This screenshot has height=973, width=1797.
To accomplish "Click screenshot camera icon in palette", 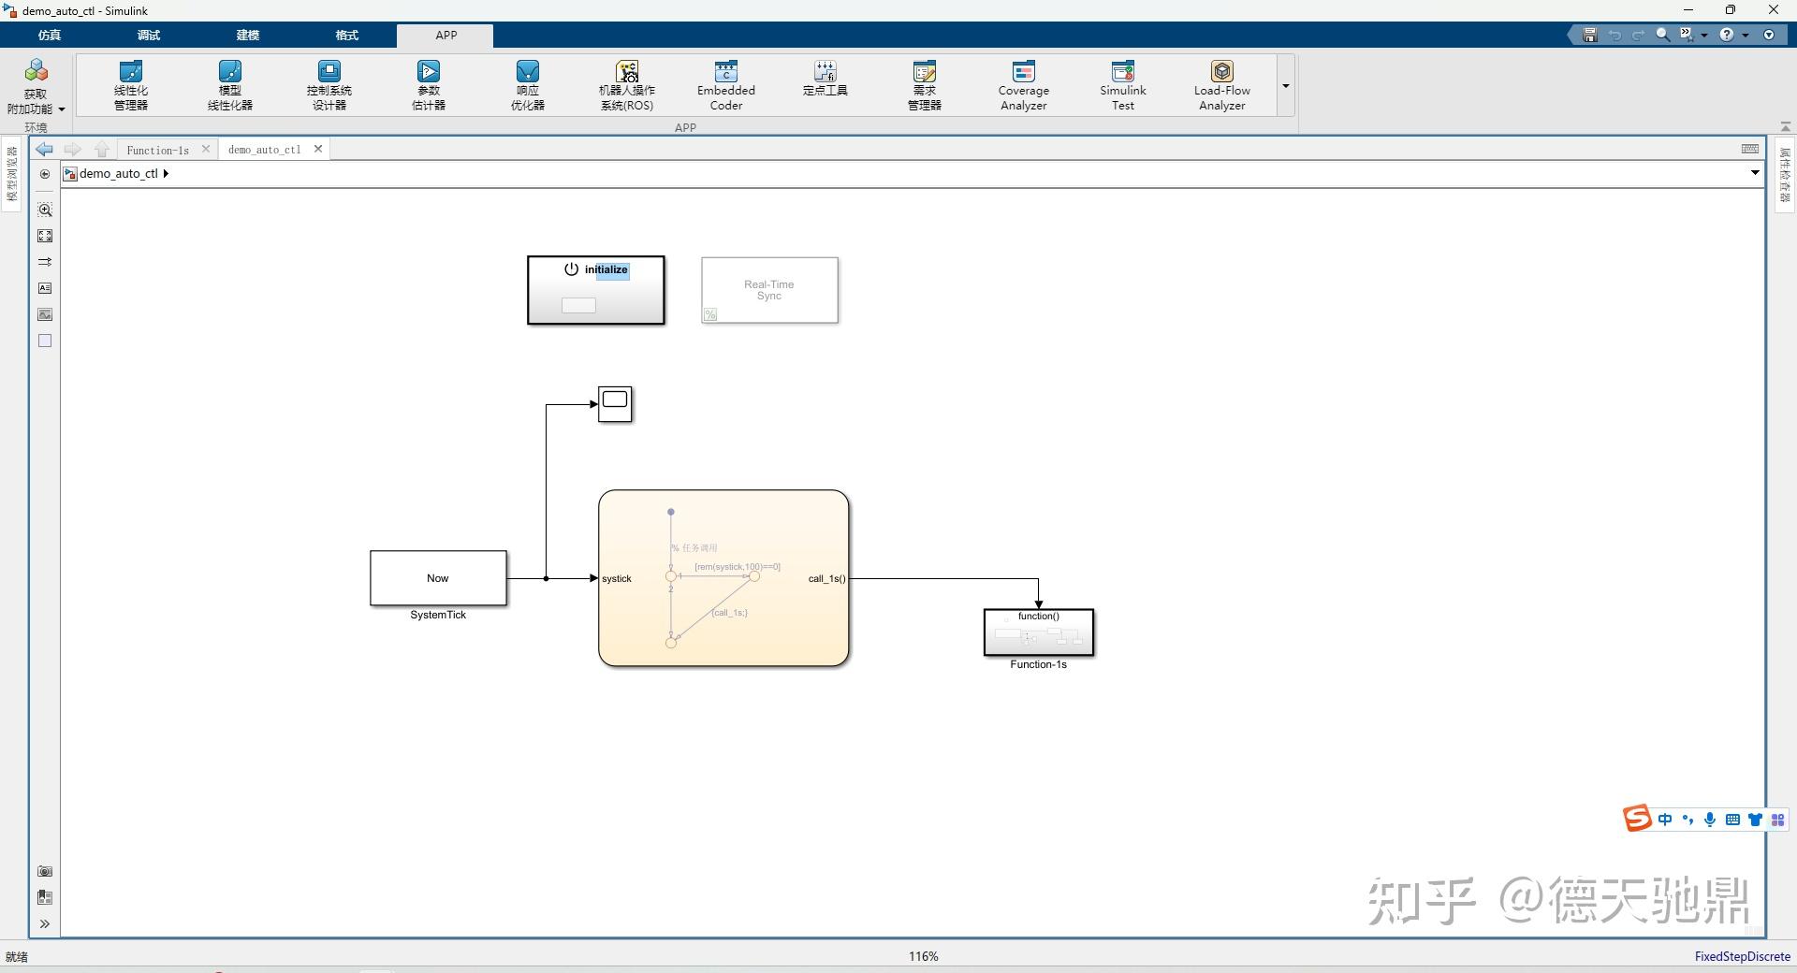I will 45,871.
